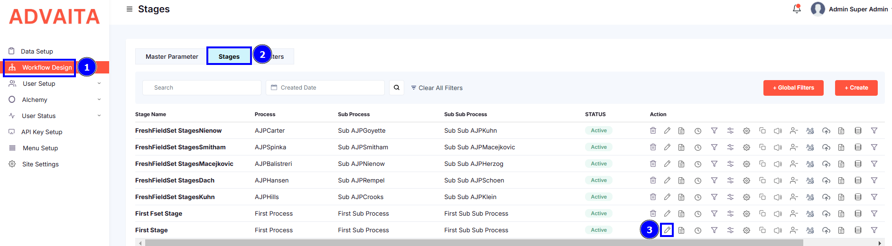
Task: Delete the FreshFieldSet StagesNienow row via trash icon
Action: pos(653,131)
